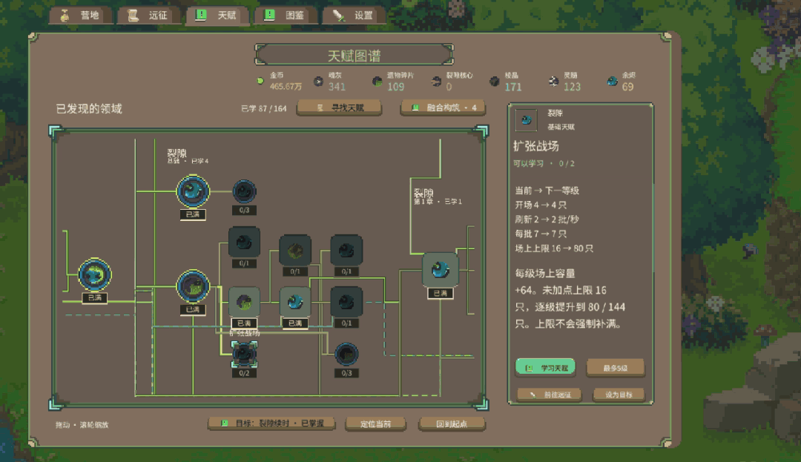Click the 目标：裂隙续时 · 已掌握 button
Image resolution: width=801 pixels, height=462 pixels.
coord(271,423)
